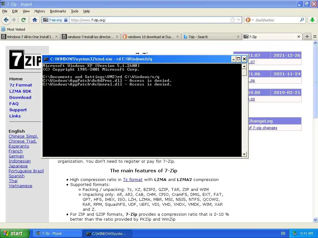Close the active 7-Zip tab
This screenshot has width=318, height=238.
298,37
